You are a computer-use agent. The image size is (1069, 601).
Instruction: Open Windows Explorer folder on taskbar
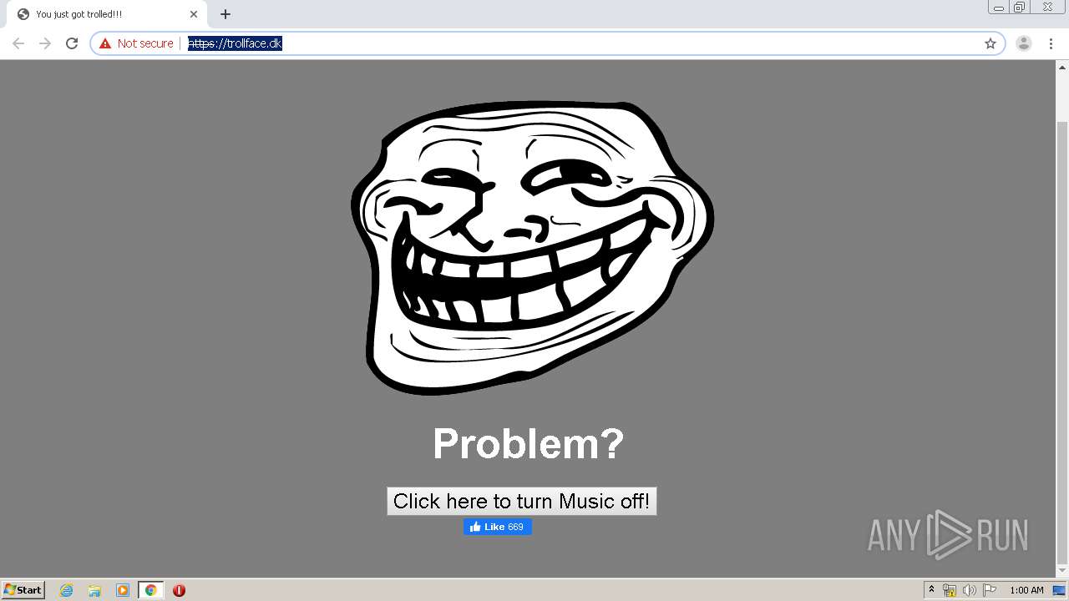pyautogui.click(x=94, y=590)
